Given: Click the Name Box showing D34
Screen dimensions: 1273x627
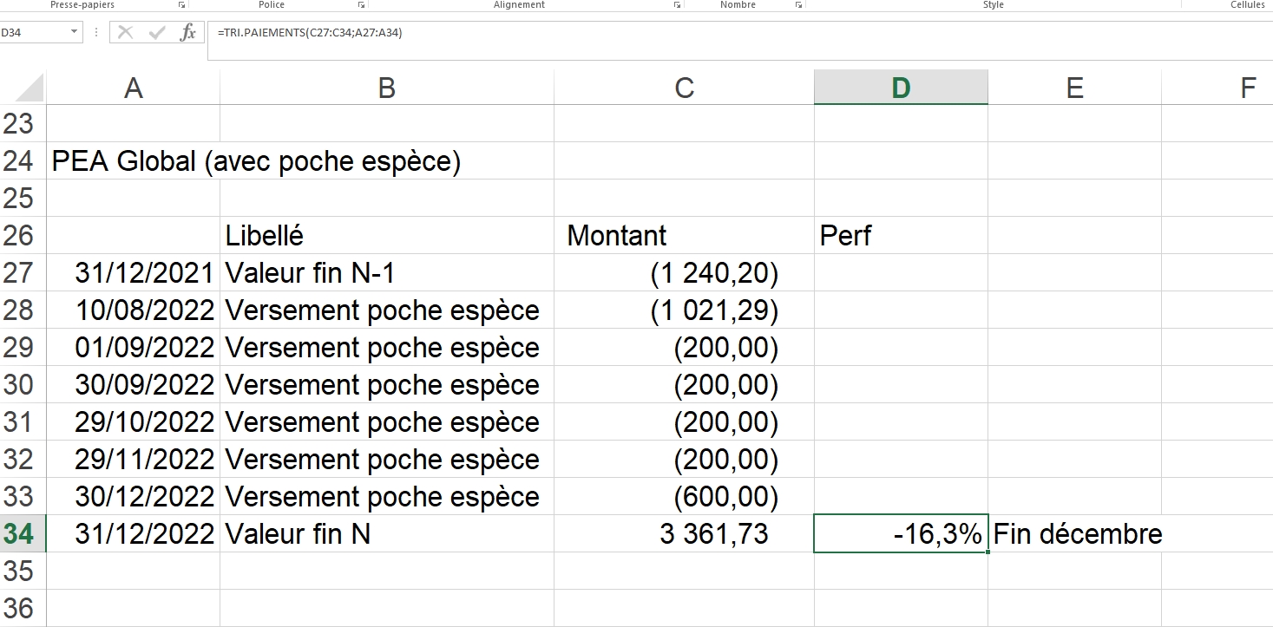Looking at the screenshot, I should [x=33, y=33].
